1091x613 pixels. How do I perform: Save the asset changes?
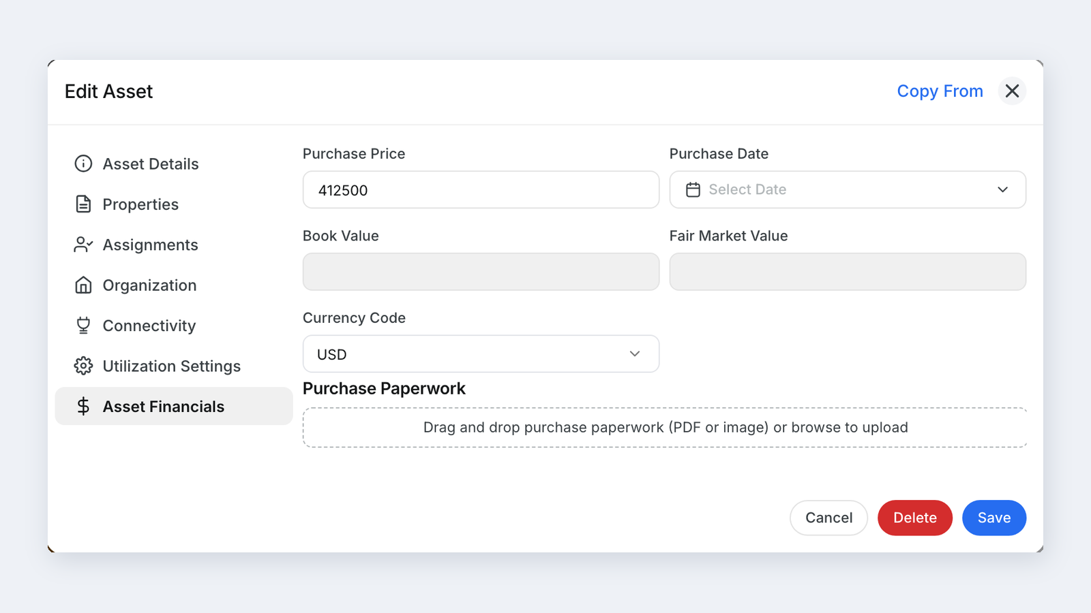tap(994, 518)
